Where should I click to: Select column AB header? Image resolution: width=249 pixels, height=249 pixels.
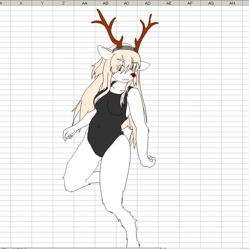tap(105, 3)
